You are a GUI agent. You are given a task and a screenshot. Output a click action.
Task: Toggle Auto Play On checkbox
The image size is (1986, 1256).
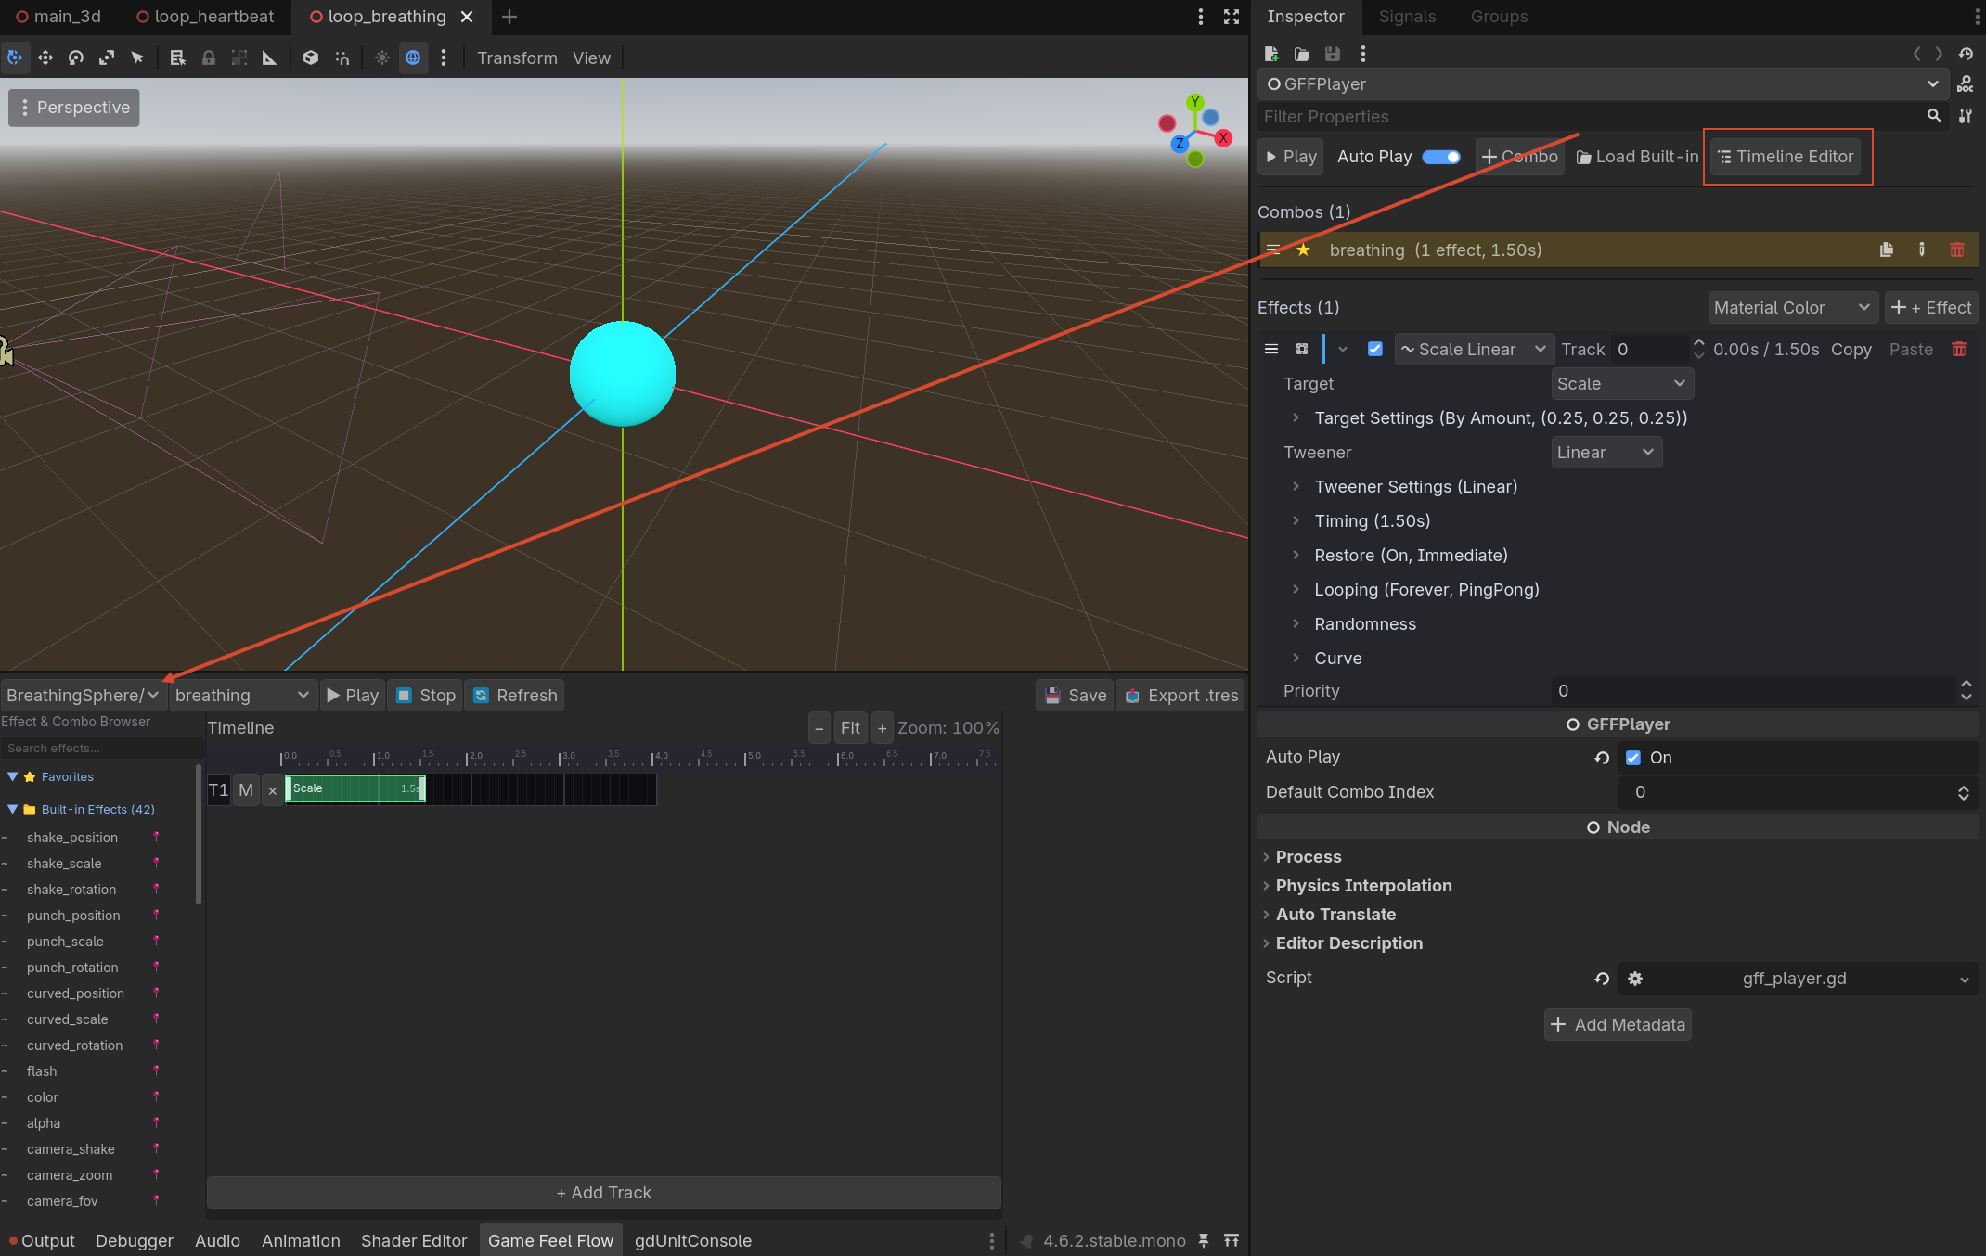[x=1633, y=758]
